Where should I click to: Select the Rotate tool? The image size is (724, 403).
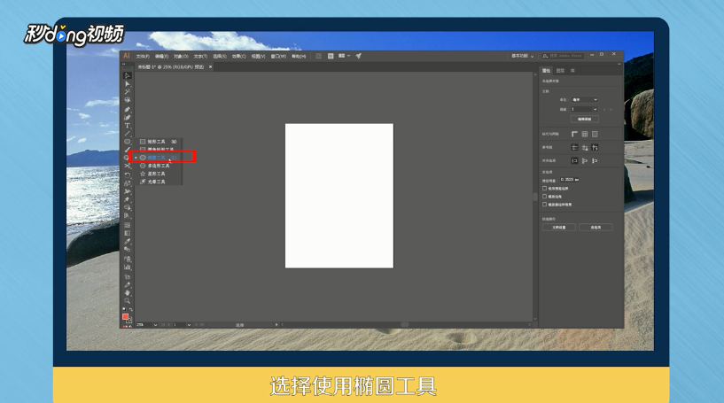click(128, 175)
